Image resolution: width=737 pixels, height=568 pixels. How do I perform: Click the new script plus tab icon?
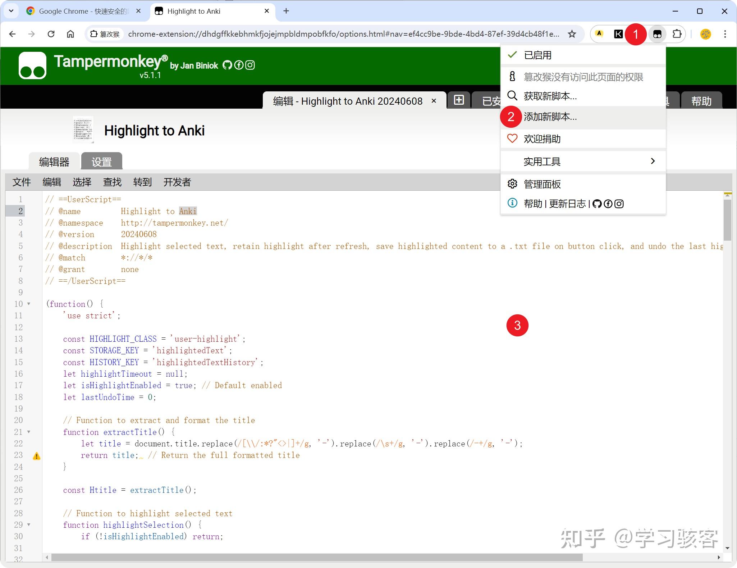click(x=459, y=100)
